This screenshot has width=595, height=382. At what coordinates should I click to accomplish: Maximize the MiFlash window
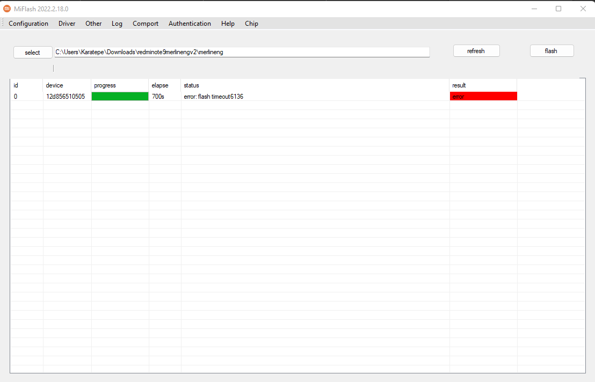[558, 9]
